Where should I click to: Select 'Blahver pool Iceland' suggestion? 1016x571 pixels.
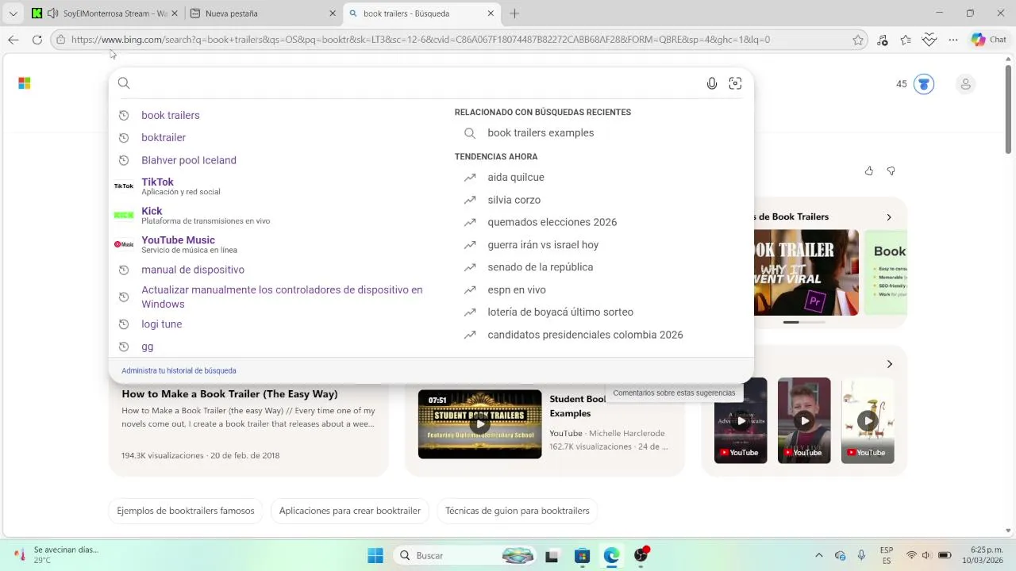(x=189, y=160)
